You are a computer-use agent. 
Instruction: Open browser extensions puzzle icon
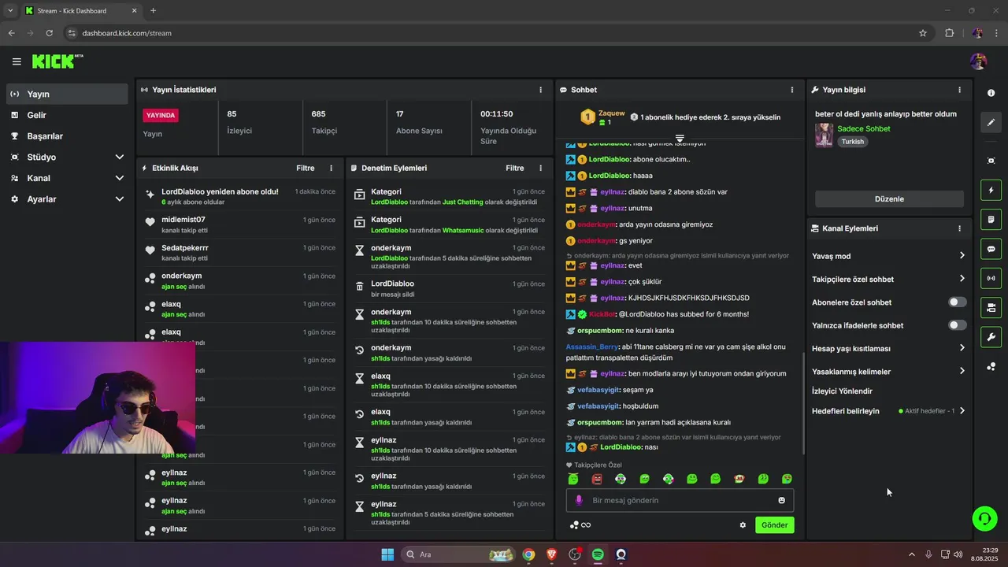949,33
